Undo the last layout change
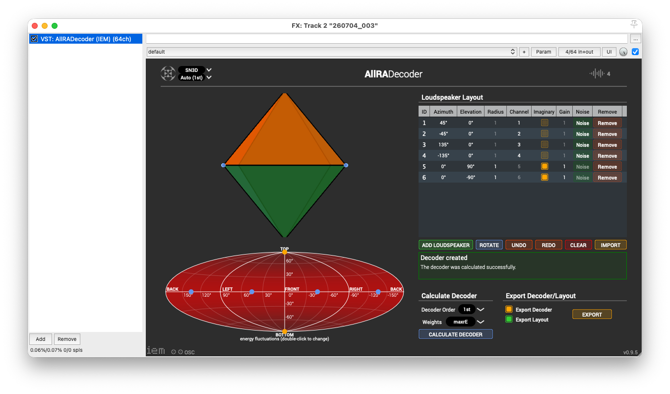Viewport: 670px width, 394px height. (519, 245)
